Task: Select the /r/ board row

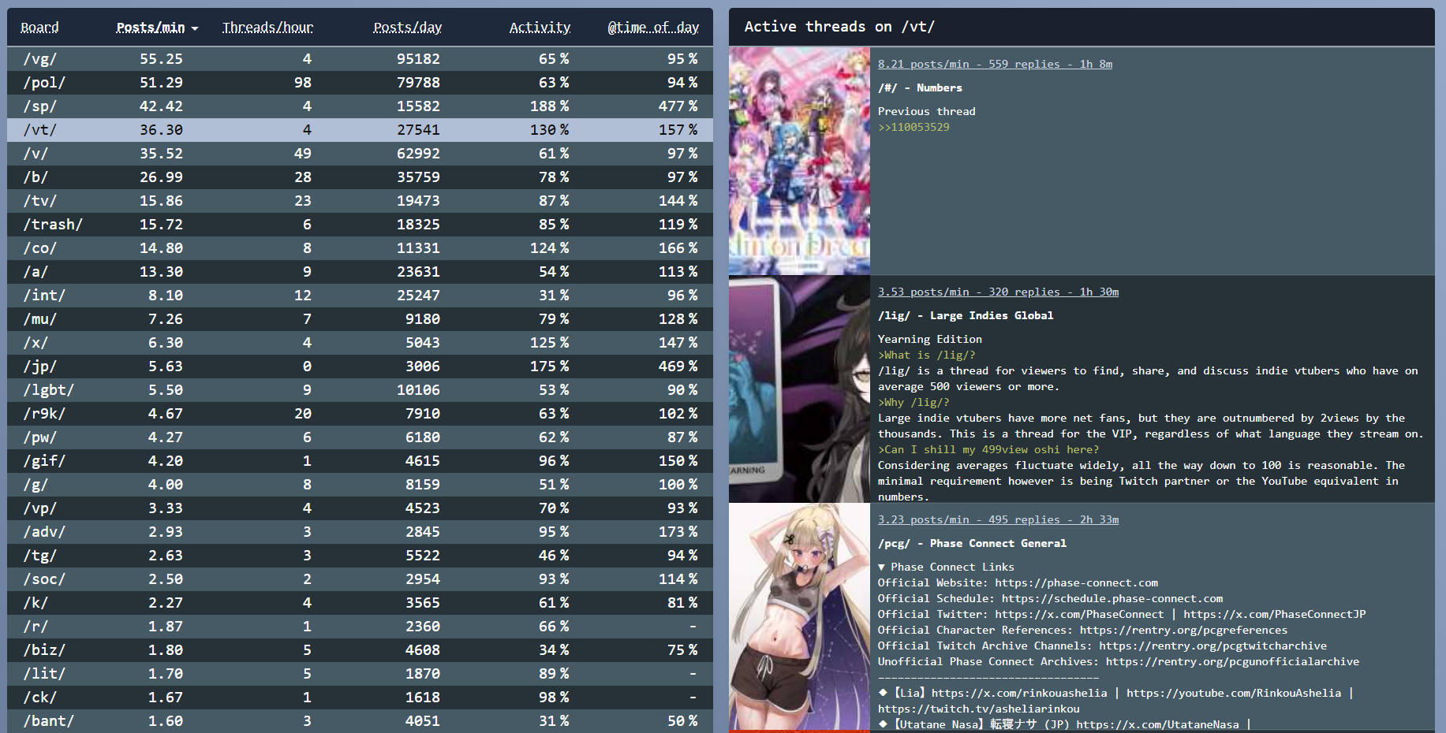Action: [360, 627]
